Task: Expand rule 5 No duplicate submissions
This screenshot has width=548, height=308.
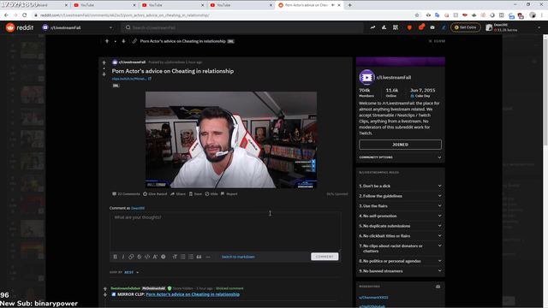Action: click(x=400, y=226)
